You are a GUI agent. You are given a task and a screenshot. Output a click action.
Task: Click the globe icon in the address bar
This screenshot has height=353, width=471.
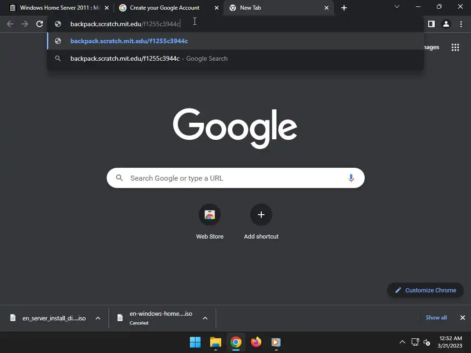coord(58,24)
